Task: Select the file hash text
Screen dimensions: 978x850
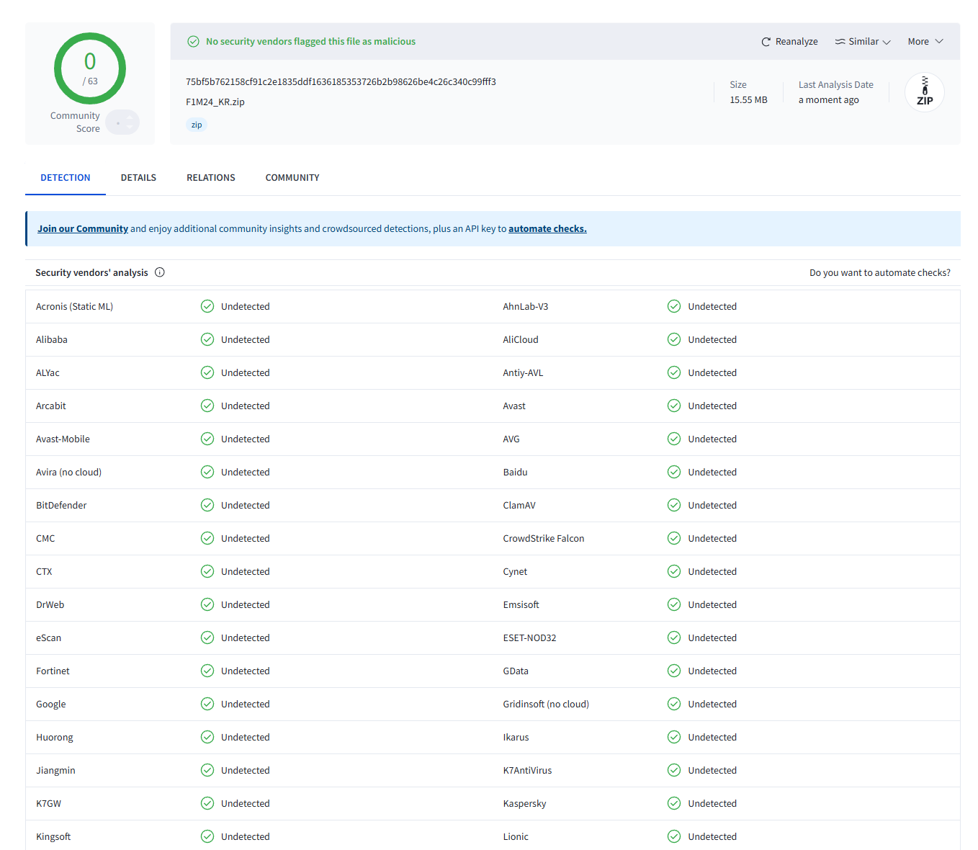Action: (x=341, y=82)
